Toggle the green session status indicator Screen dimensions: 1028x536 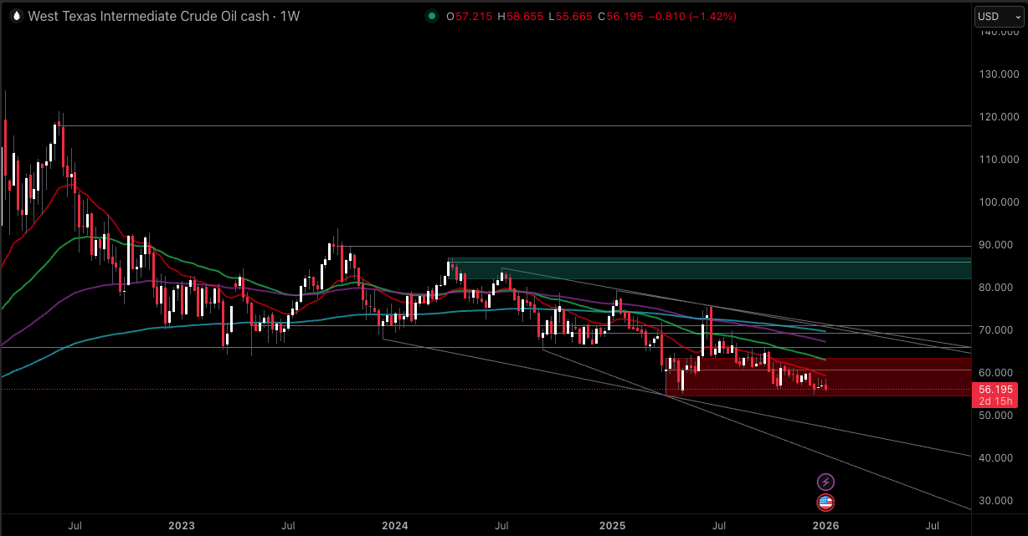[x=432, y=16]
